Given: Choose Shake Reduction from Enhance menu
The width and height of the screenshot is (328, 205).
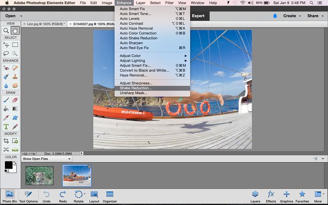Looking at the screenshot, I should (152, 88).
